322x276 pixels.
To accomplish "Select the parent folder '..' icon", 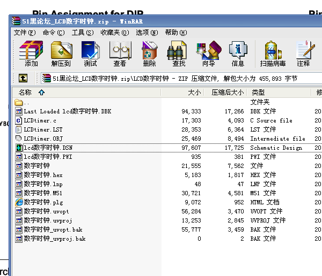I will pos(19,102).
